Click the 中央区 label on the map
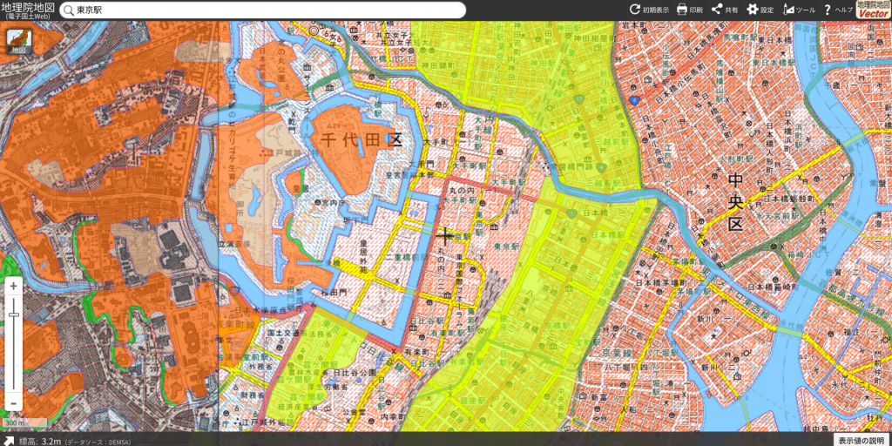Image resolution: width=892 pixels, height=446 pixels. point(734,202)
